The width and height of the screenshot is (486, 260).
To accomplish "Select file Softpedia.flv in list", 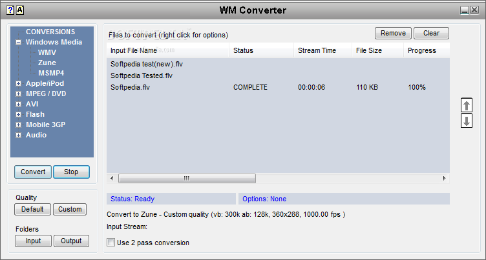I will point(130,87).
